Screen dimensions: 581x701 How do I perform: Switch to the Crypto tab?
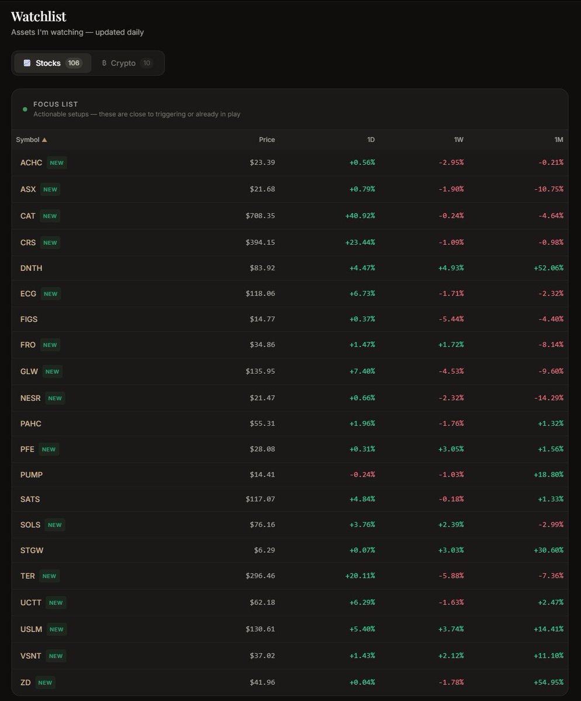[x=127, y=63]
